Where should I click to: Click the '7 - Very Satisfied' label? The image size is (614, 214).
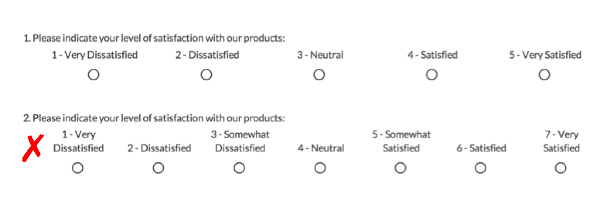point(561,141)
